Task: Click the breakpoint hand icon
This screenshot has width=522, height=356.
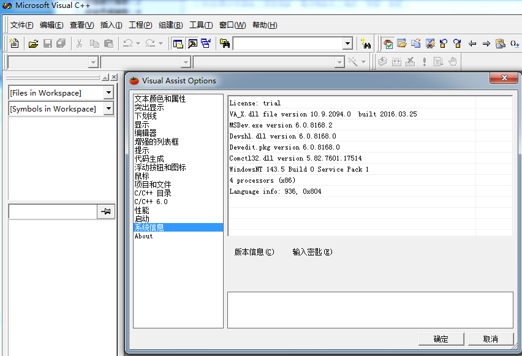Action: 452,62
